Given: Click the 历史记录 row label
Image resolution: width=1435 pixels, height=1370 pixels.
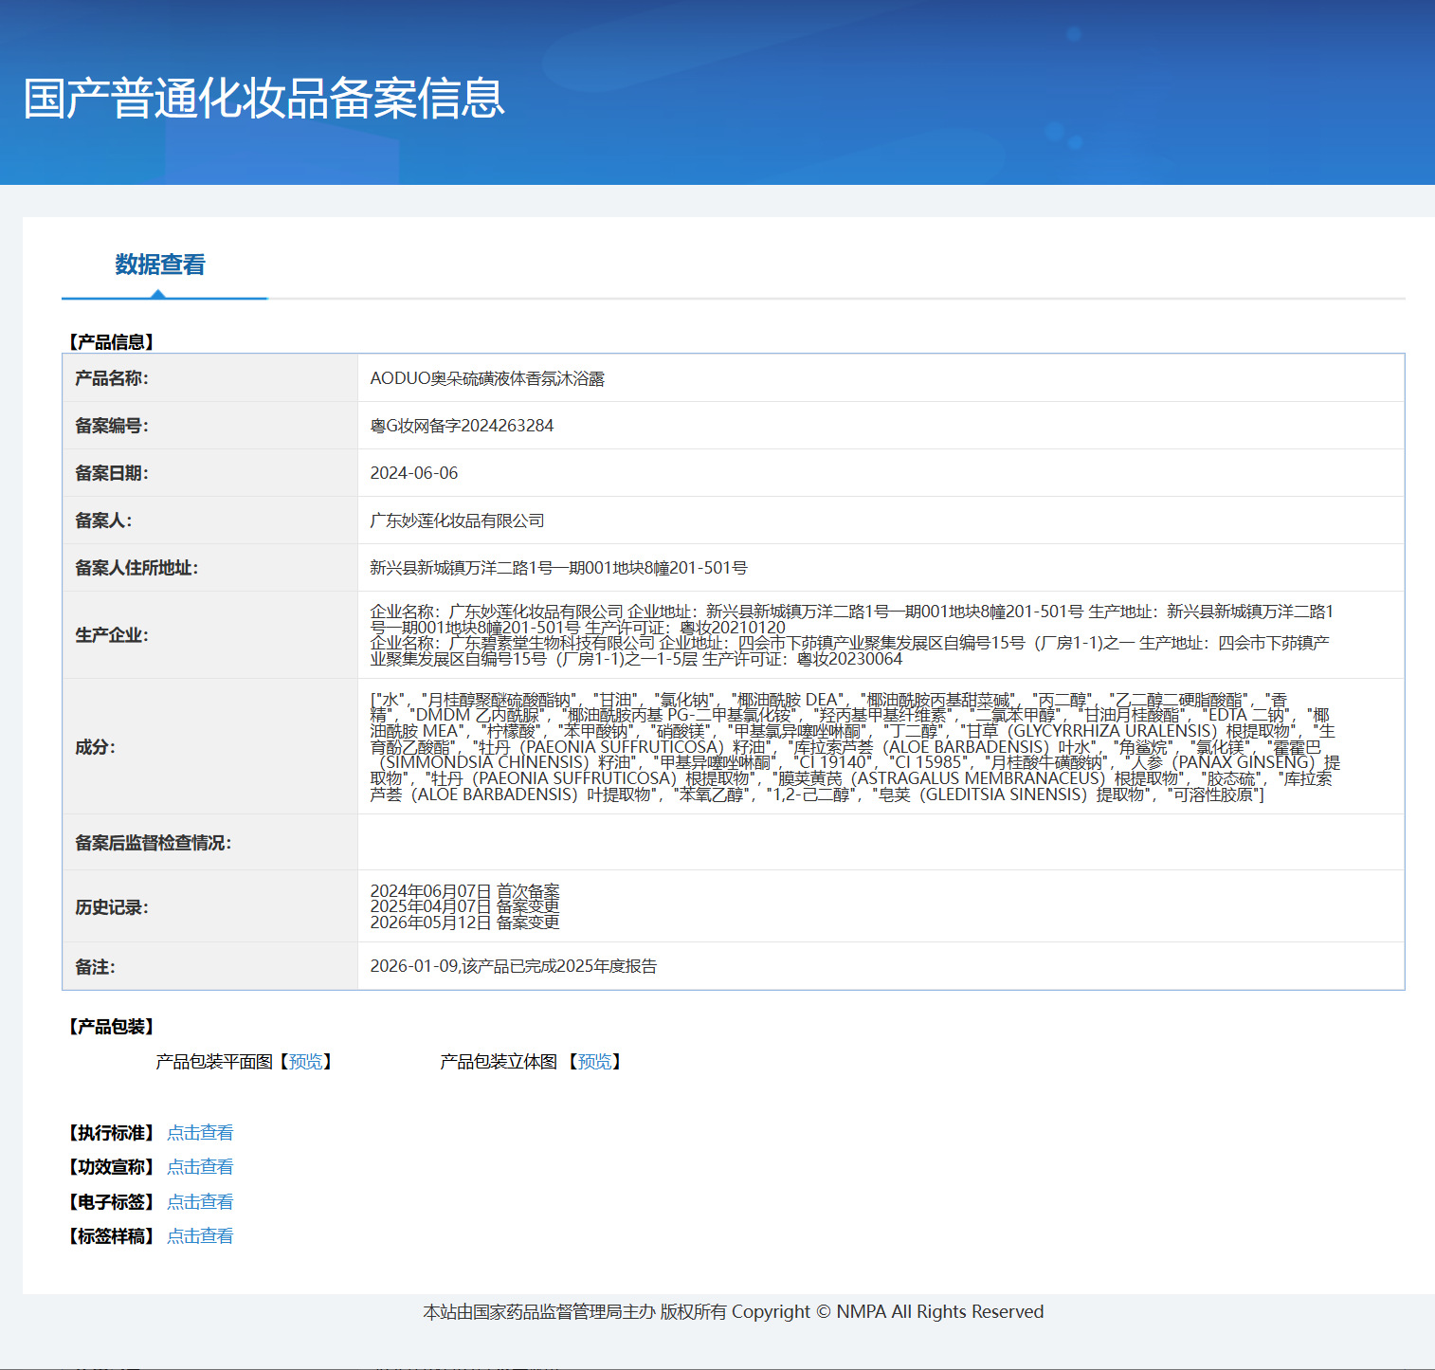Looking at the screenshot, I should [112, 907].
